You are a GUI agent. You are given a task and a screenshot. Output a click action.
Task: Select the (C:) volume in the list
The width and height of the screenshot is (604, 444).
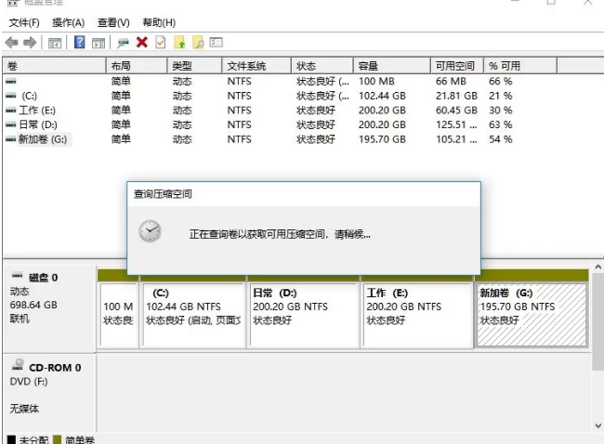(30, 96)
